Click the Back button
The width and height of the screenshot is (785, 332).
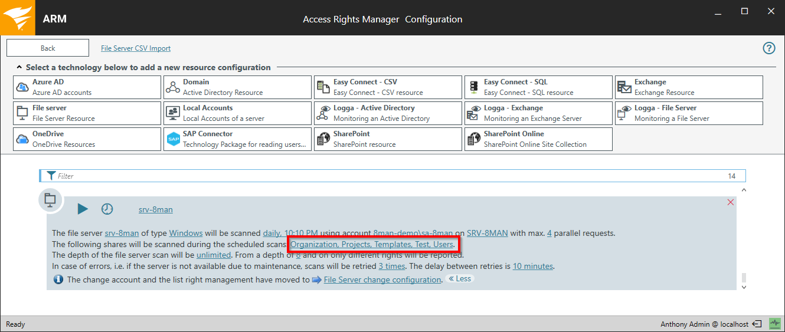coord(48,48)
